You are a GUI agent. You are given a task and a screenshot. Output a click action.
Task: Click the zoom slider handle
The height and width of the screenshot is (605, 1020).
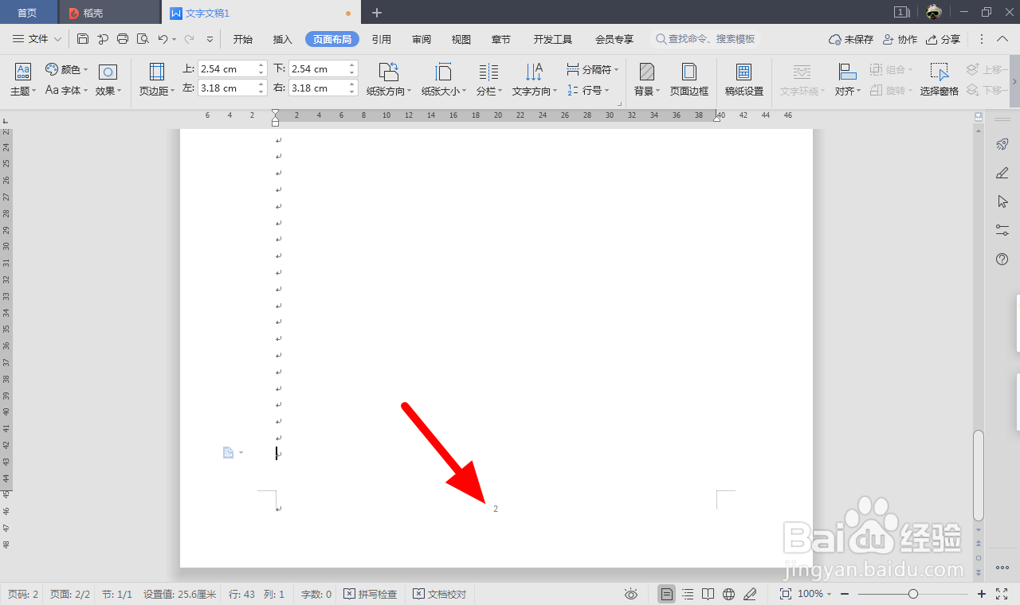point(913,594)
